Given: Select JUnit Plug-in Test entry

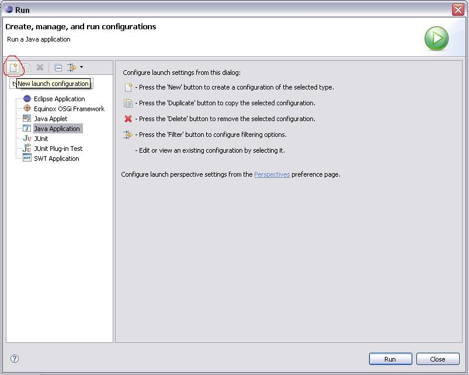Looking at the screenshot, I should [x=58, y=148].
